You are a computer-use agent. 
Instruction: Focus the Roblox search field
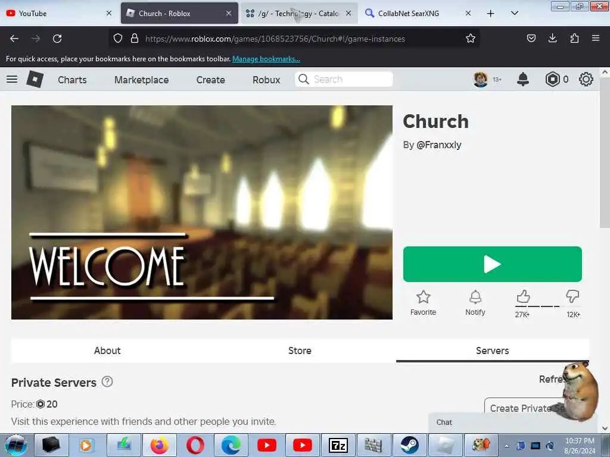(x=344, y=79)
